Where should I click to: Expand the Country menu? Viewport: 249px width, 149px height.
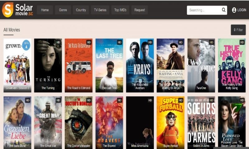coord(81,10)
